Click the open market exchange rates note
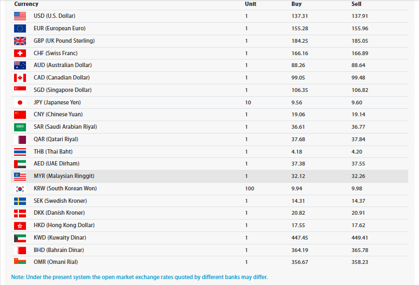The image size is (419, 285). [139, 277]
